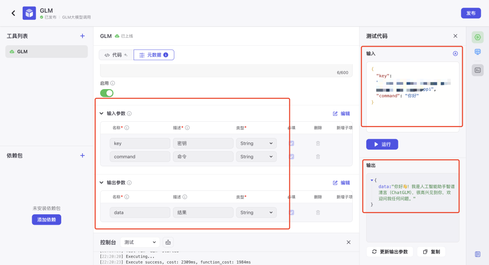The image size is (489, 265).
Task: Collapse the output JSON tree arrow
Action: (x=372, y=180)
